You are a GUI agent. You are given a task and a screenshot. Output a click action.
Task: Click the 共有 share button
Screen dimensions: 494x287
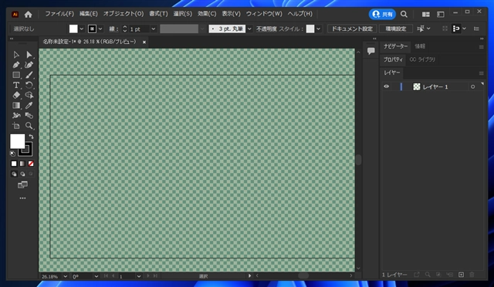click(383, 14)
